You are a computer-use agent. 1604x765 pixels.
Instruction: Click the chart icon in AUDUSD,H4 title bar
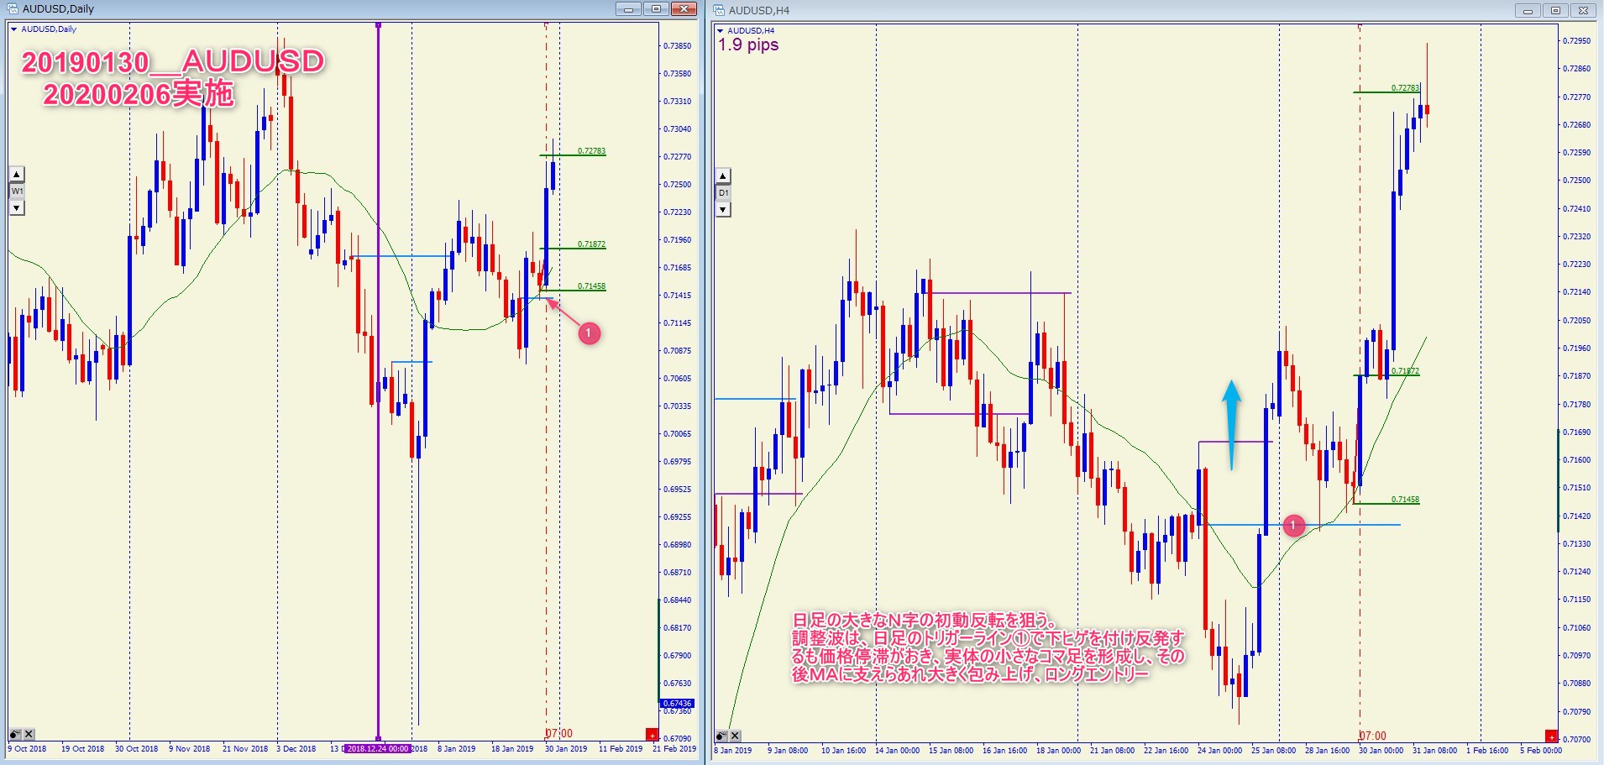tap(719, 11)
